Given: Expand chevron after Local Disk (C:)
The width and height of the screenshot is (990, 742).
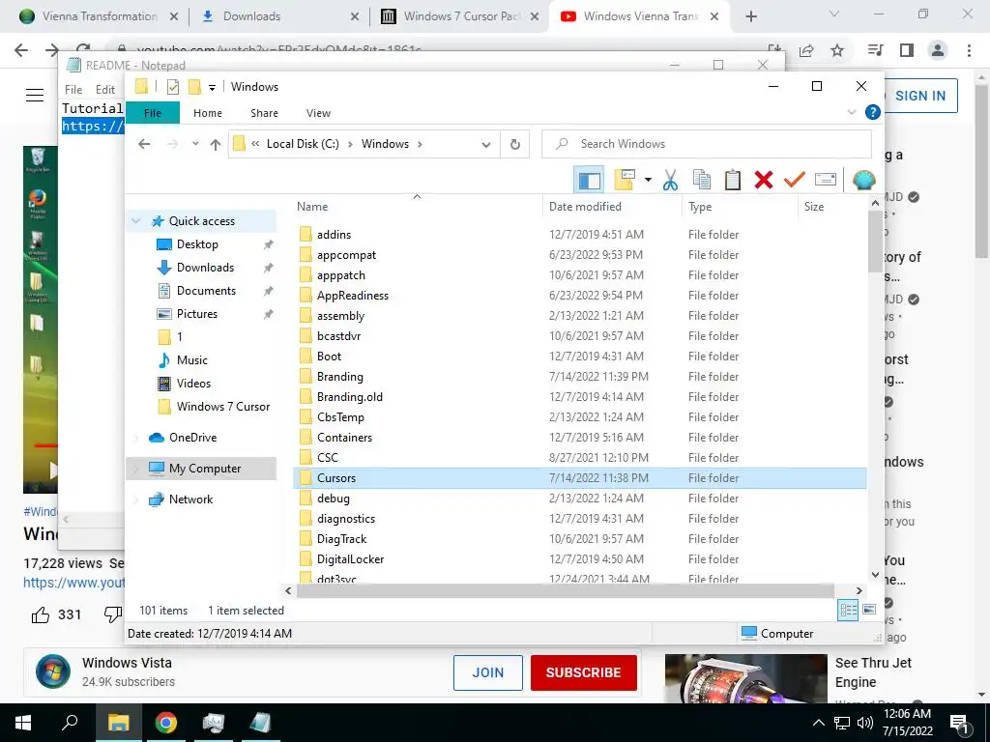Looking at the screenshot, I should [x=350, y=144].
